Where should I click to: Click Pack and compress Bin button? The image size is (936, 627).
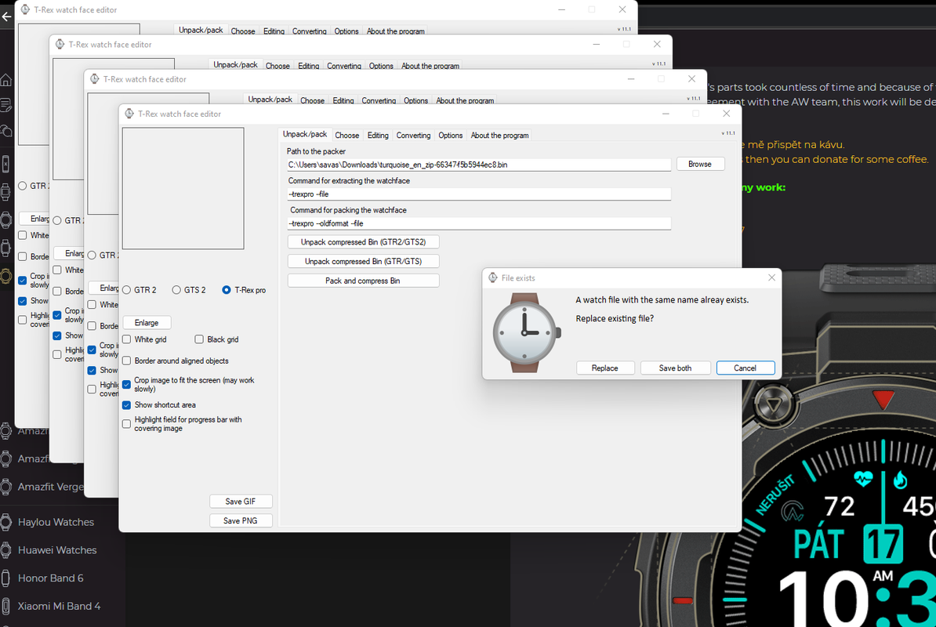363,281
